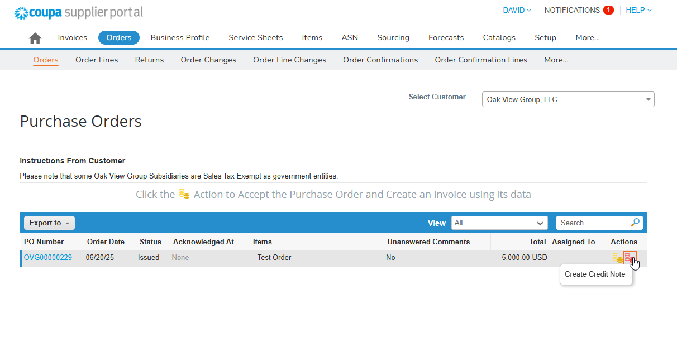The width and height of the screenshot is (677, 347).
Task: Open the Coupa supplier portal logo
Action: click(x=79, y=12)
